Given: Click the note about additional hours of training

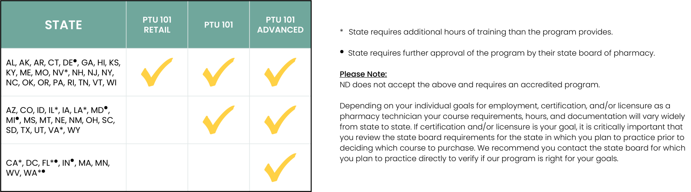Looking at the screenshot, I should [480, 32].
